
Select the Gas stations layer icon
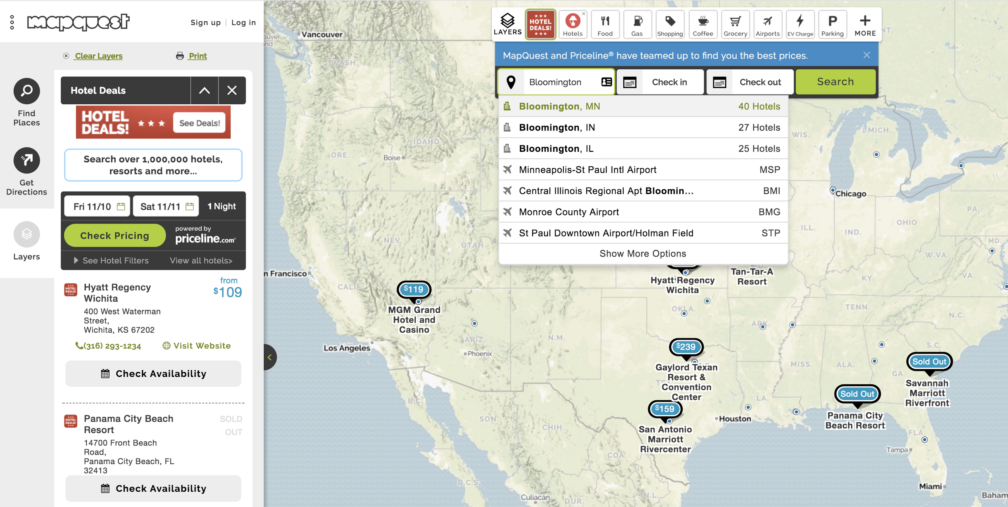(637, 25)
